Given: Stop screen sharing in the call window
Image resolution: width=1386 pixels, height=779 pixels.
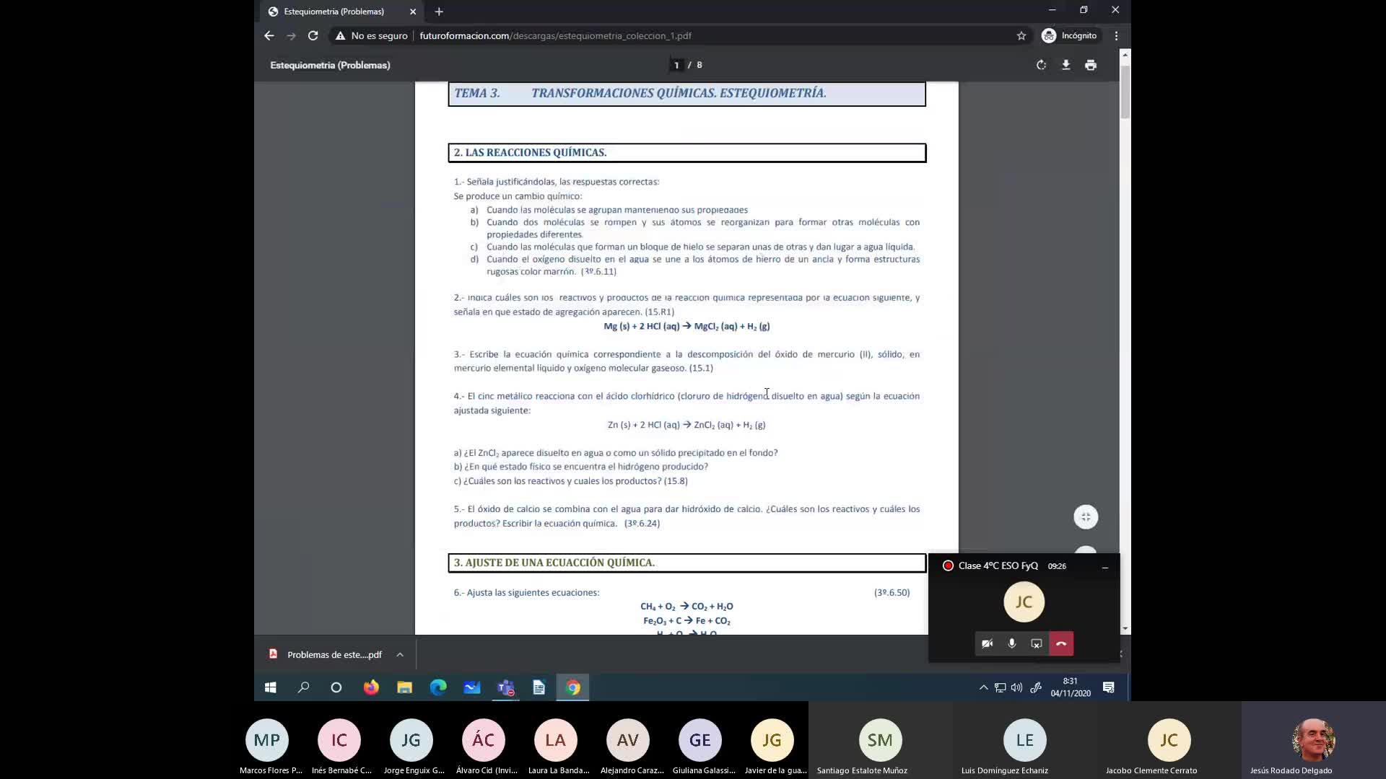Looking at the screenshot, I should tap(1037, 643).
